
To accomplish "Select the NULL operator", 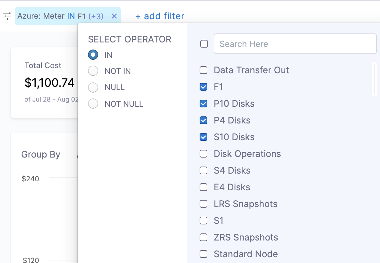I will click(x=93, y=87).
